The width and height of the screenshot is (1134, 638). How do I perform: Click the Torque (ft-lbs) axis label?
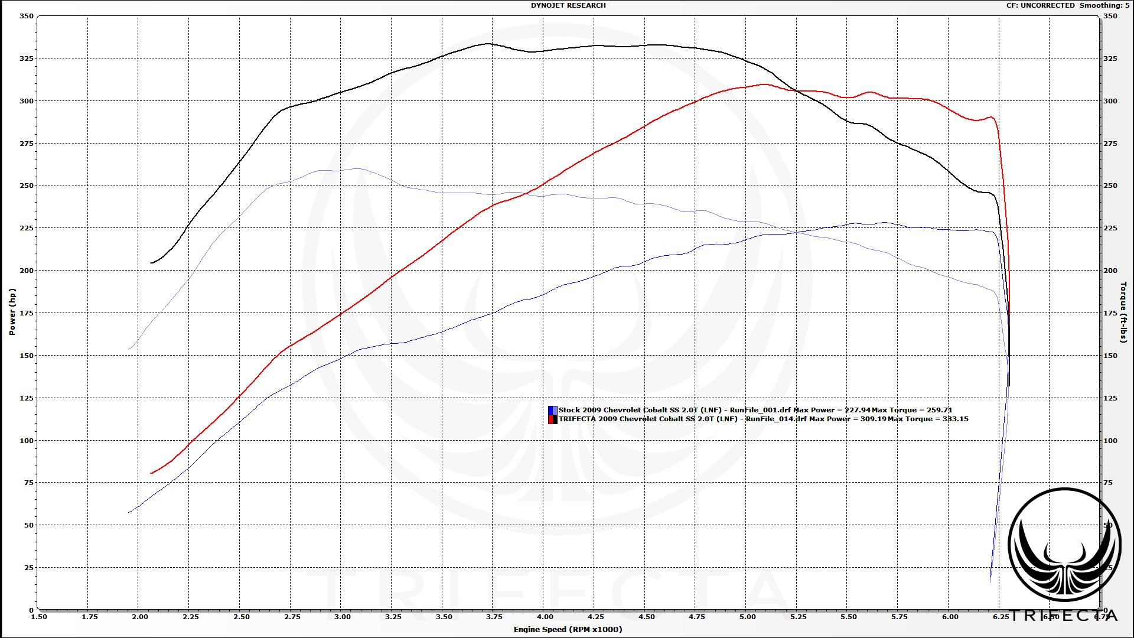tap(1123, 312)
